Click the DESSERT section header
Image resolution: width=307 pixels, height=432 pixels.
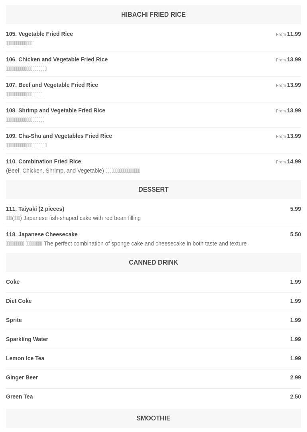point(153,190)
